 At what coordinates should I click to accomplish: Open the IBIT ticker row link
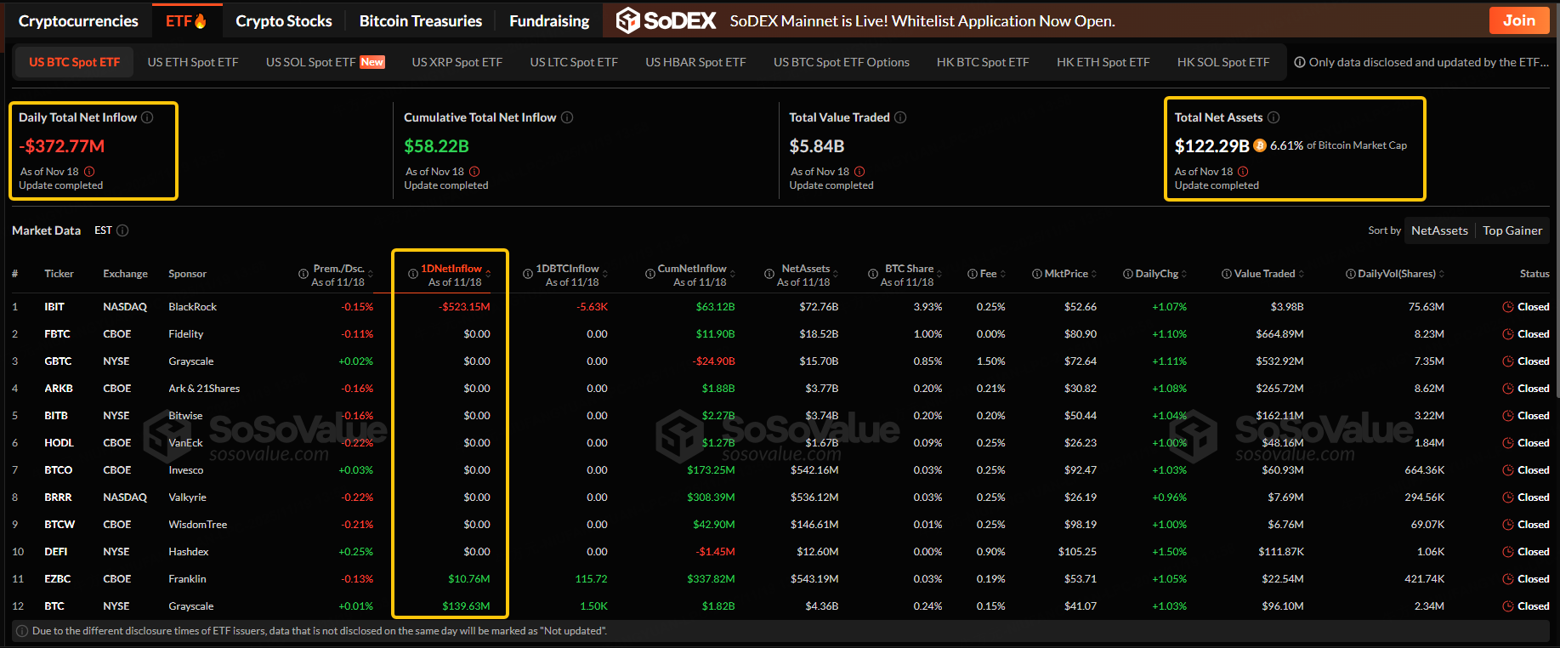point(54,307)
